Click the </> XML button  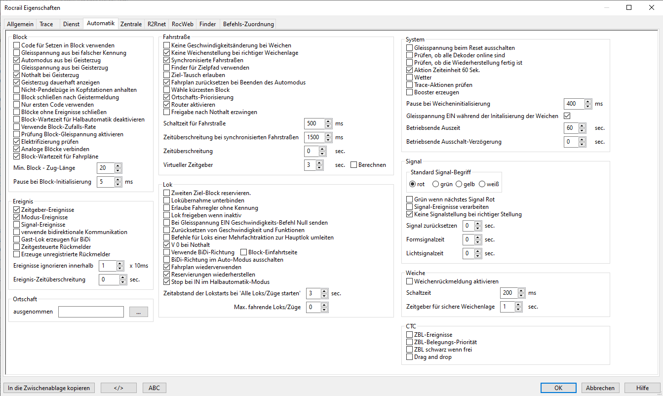118,388
